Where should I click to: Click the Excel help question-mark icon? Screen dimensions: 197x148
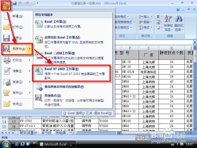coord(178,9)
